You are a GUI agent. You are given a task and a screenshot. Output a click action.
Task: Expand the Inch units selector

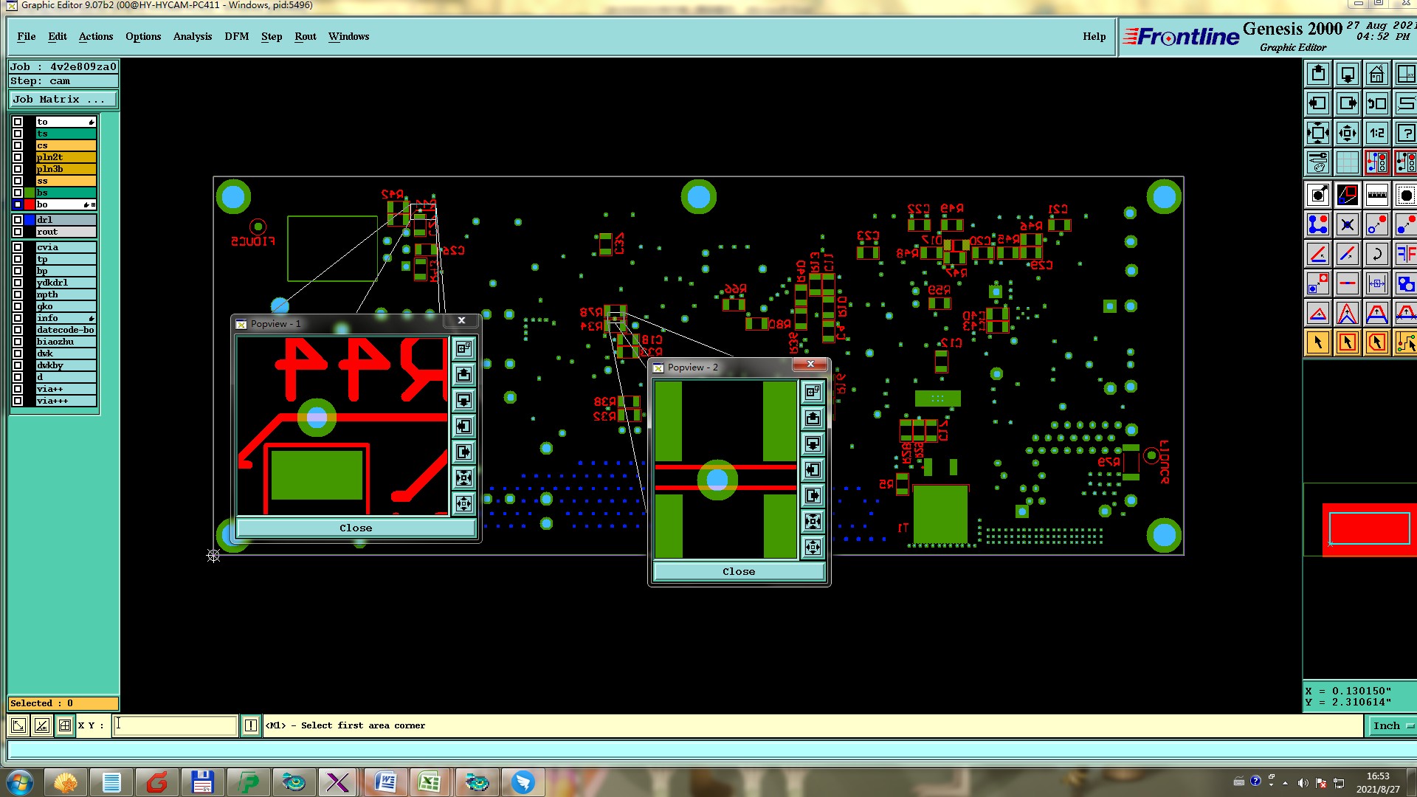(1392, 726)
